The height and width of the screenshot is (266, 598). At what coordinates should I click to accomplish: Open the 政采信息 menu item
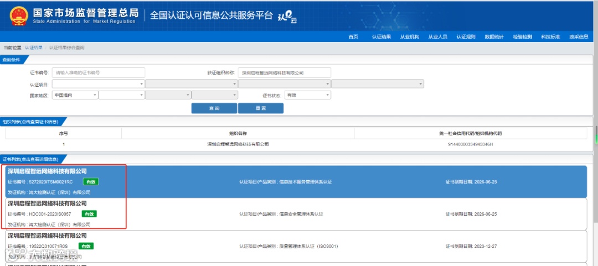579,37
